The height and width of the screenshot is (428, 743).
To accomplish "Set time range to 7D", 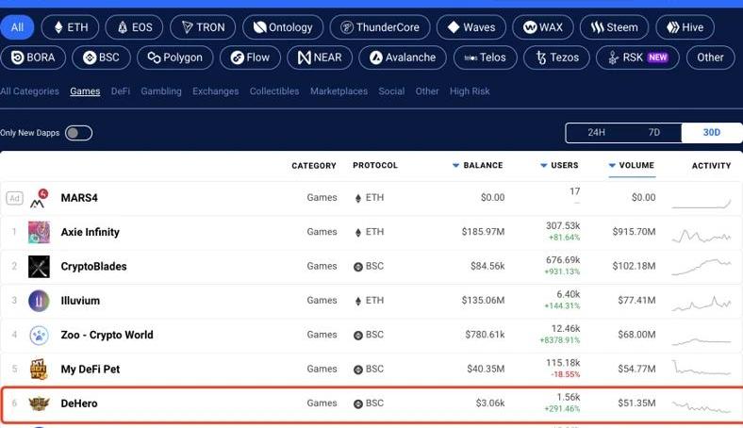I will tap(654, 133).
